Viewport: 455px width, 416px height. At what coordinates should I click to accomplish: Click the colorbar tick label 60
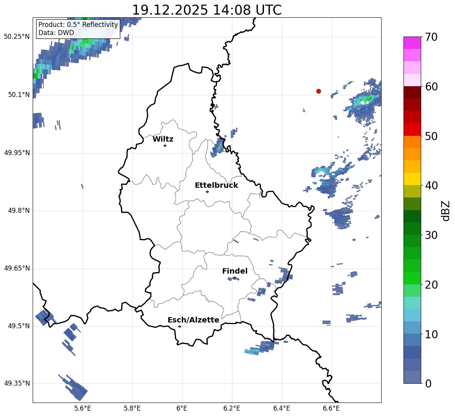pos(431,87)
